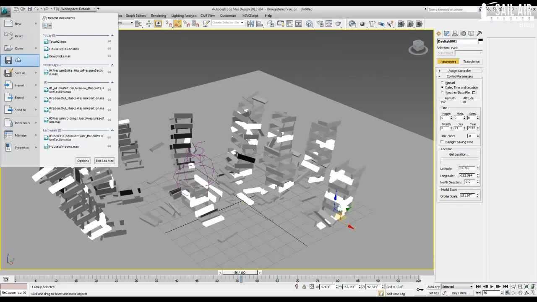Open the Modify command panel tab
This screenshot has height=302, width=537.
coord(447,34)
